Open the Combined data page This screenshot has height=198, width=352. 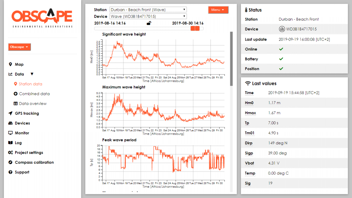(34, 94)
